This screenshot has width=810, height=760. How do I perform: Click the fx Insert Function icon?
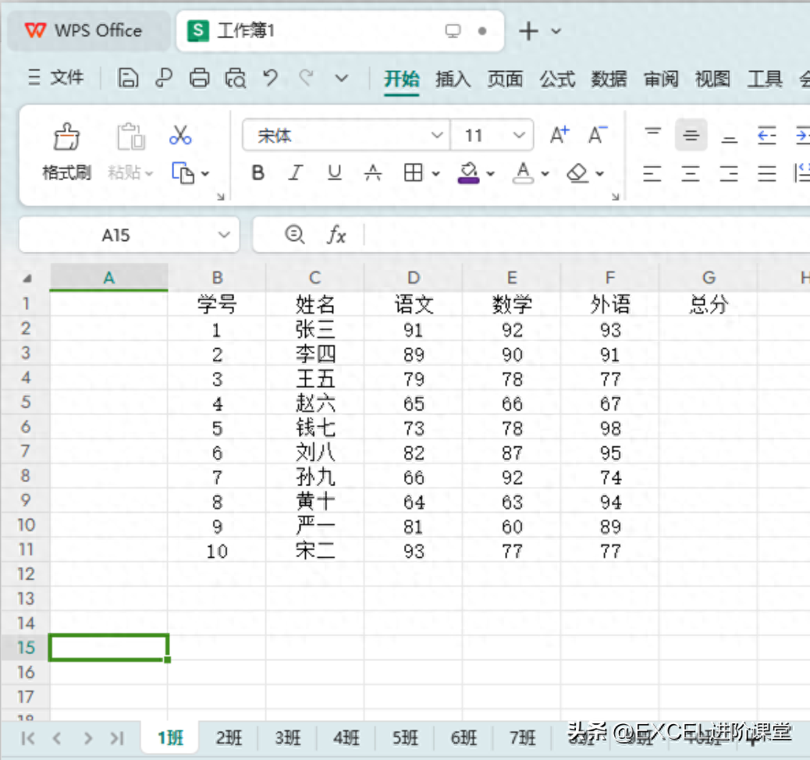coord(336,236)
